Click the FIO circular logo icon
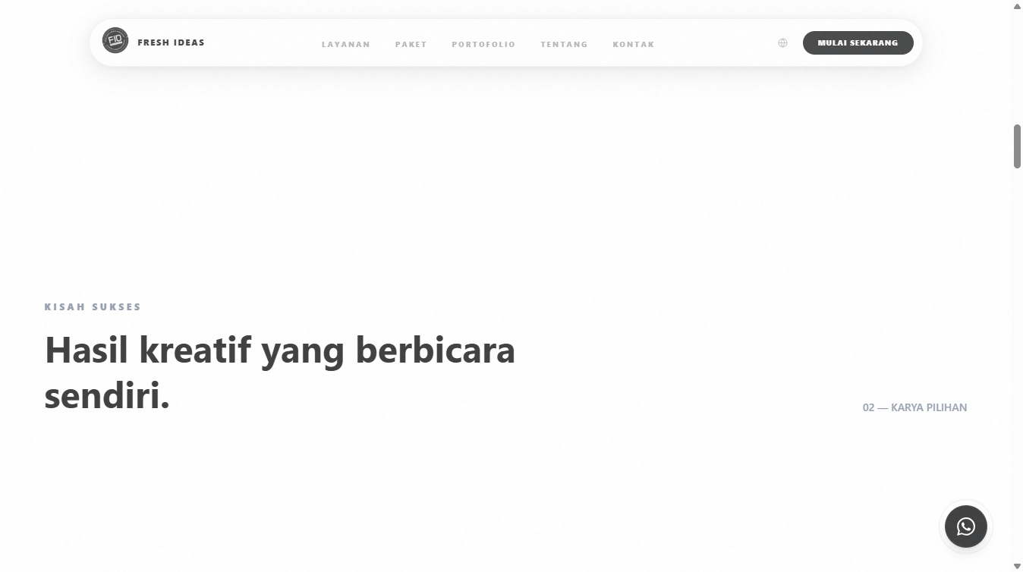Image resolution: width=1023 pixels, height=572 pixels. coord(115,40)
